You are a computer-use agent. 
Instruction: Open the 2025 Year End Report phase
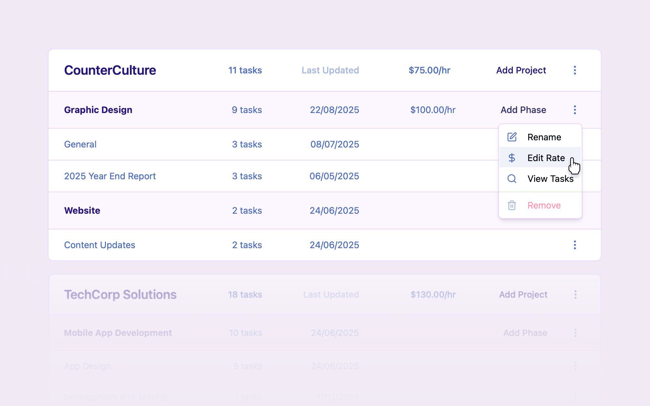tap(110, 176)
